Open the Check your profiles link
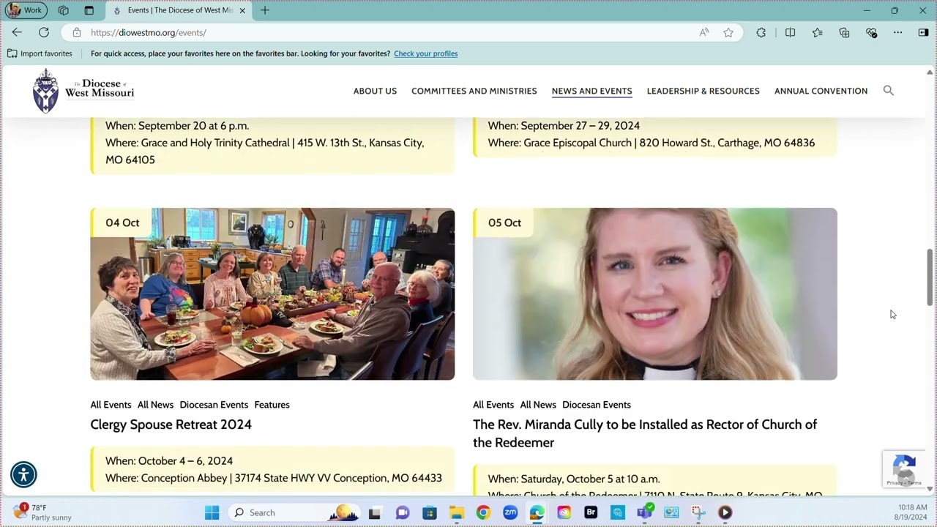This screenshot has width=937, height=527. tap(425, 53)
